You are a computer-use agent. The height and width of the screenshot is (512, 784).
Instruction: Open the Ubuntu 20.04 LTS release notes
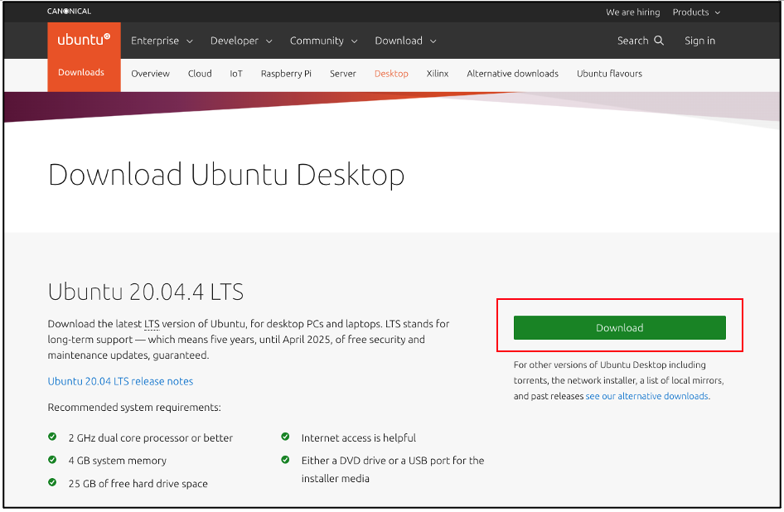tap(120, 381)
